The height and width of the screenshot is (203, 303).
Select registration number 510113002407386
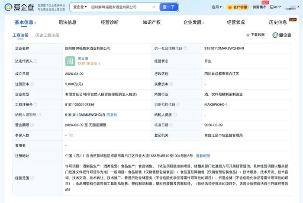coord(80,104)
